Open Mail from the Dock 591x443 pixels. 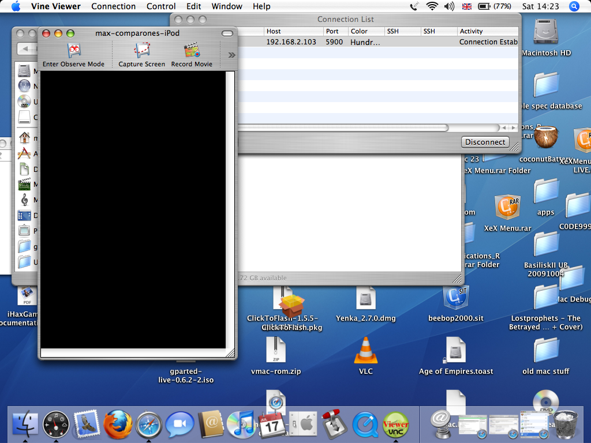tap(87, 425)
